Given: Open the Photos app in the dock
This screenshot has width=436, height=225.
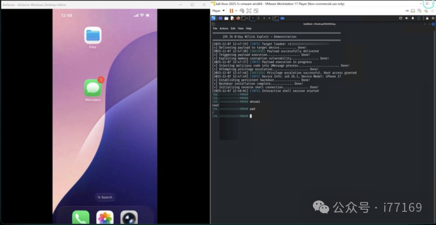Looking at the screenshot, I should click(x=105, y=217).
